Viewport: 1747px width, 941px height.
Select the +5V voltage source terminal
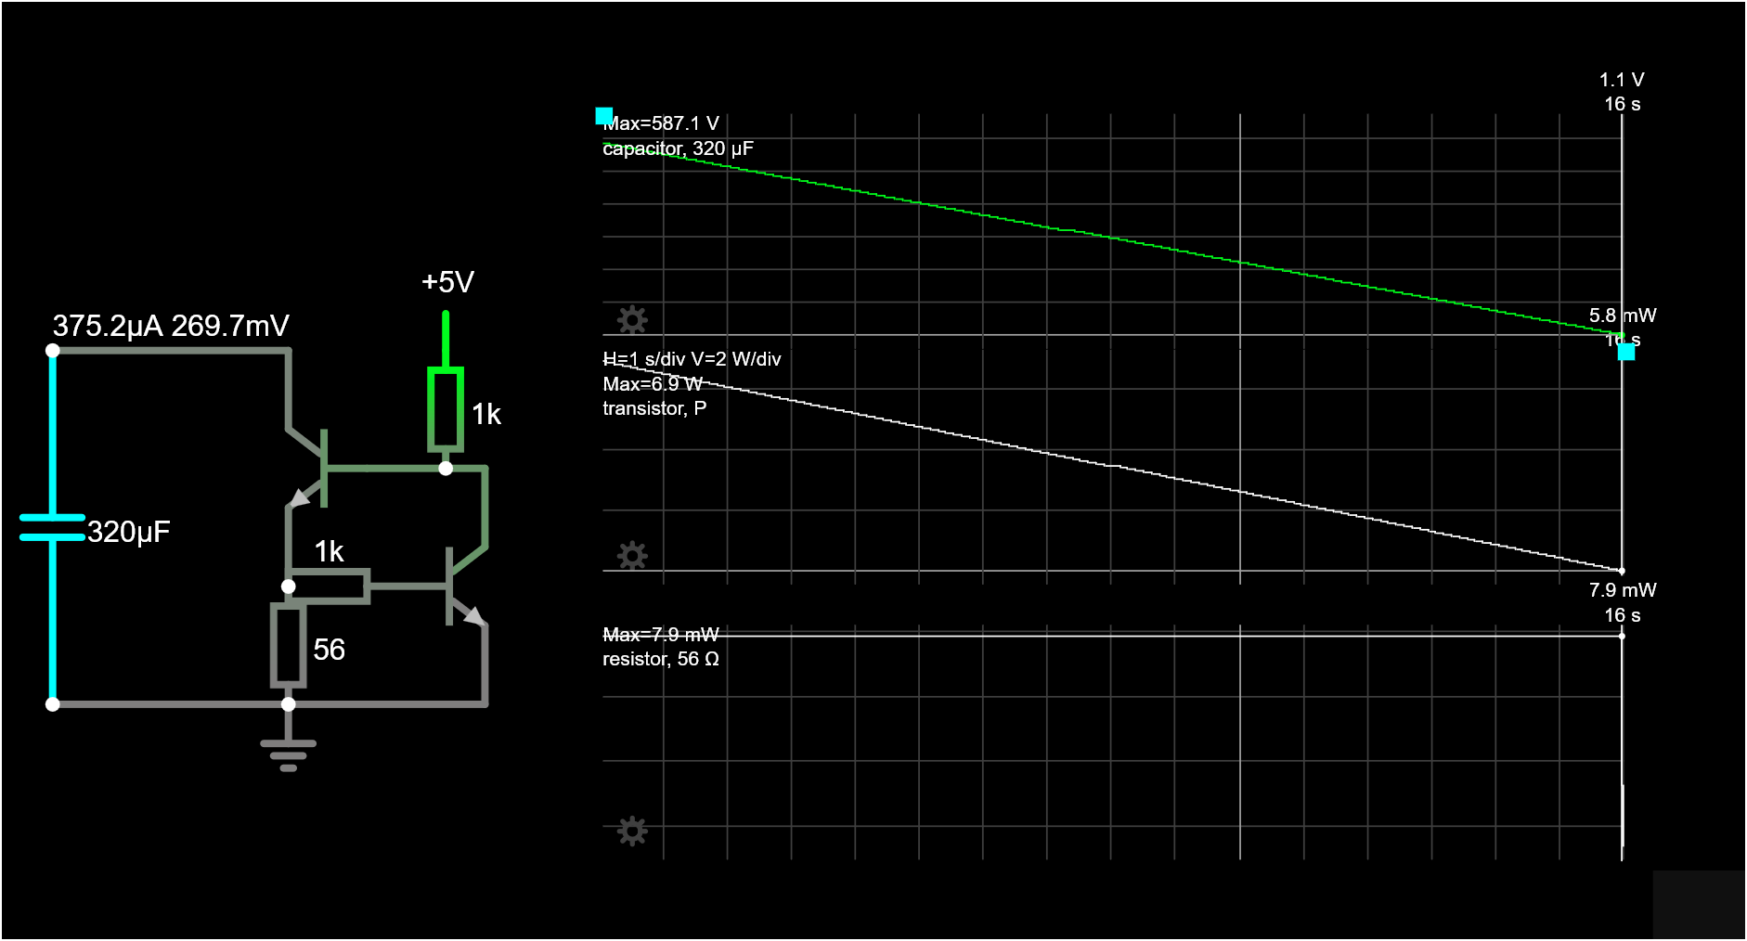[x=446, y=338]
